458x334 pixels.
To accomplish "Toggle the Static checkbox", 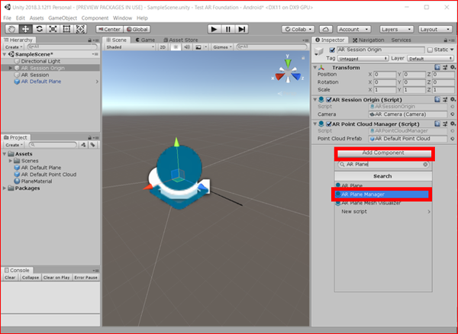I will (x=430, y=50).
